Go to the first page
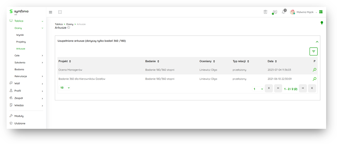 tap(269, 88)
